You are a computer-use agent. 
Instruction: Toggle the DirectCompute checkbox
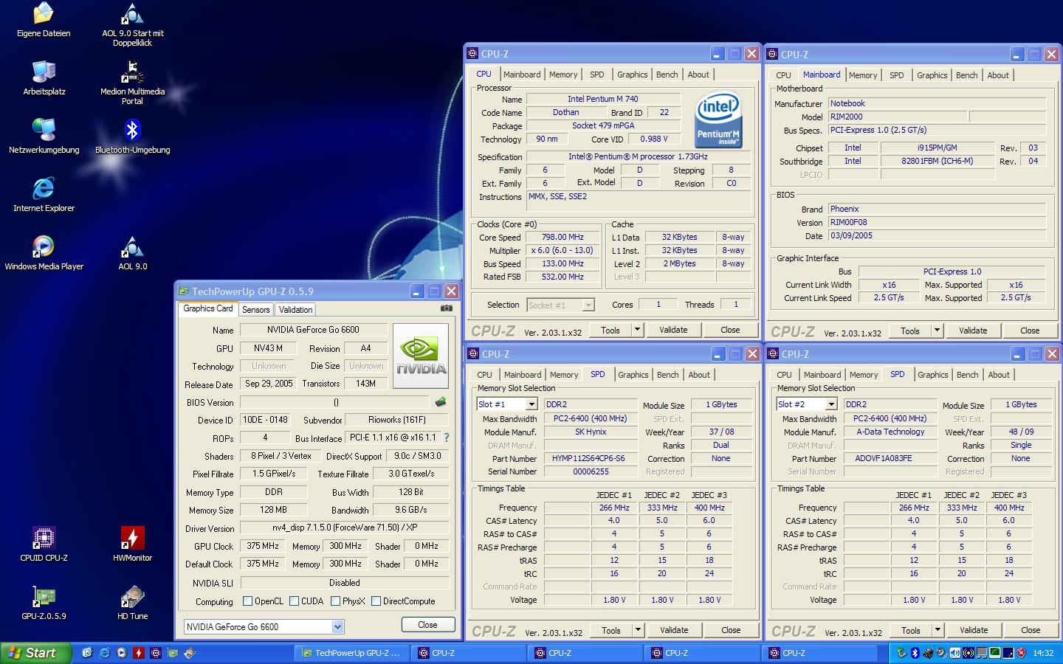click(x=376, y=601)
